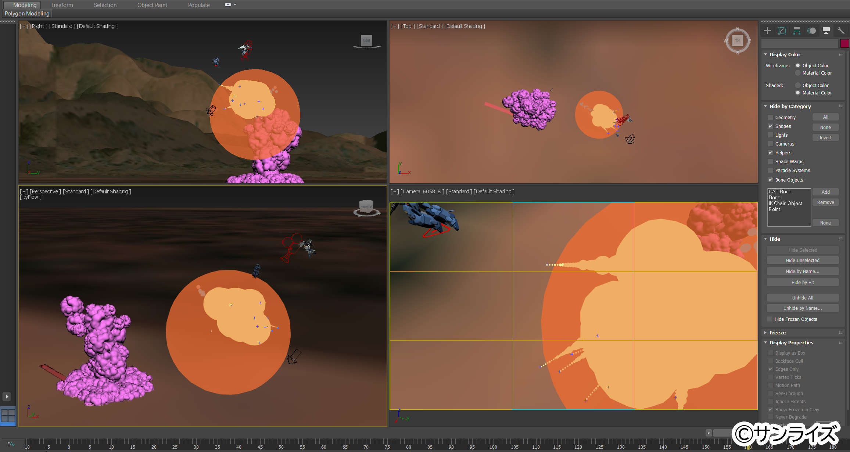Viewport: 850px width, 452px height.
Task: Click the Top viewport ViewCube
Action: click(x=738, y=40)
